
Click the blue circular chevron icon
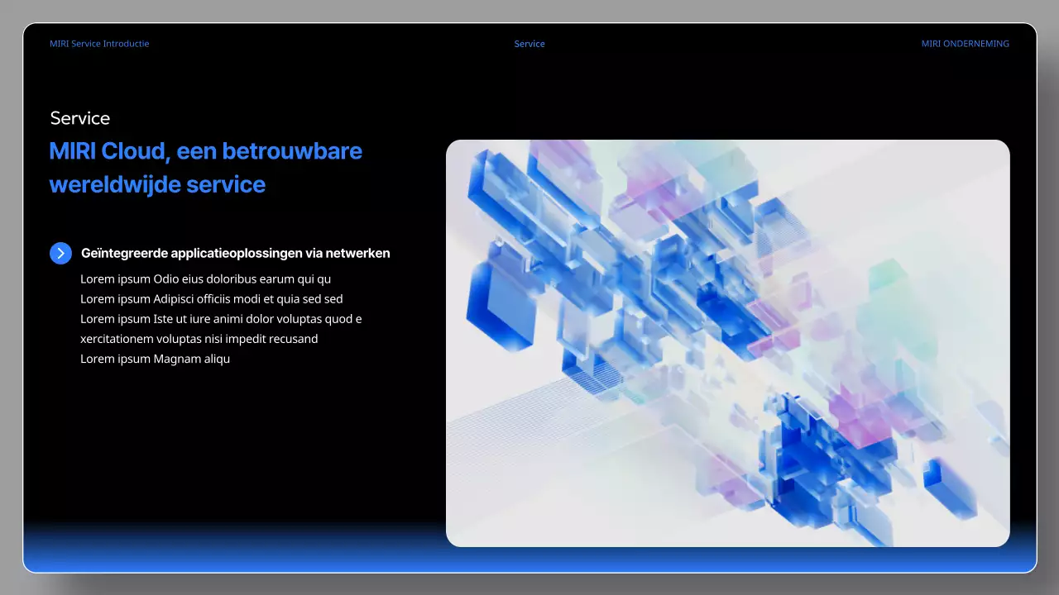[60, 254]
